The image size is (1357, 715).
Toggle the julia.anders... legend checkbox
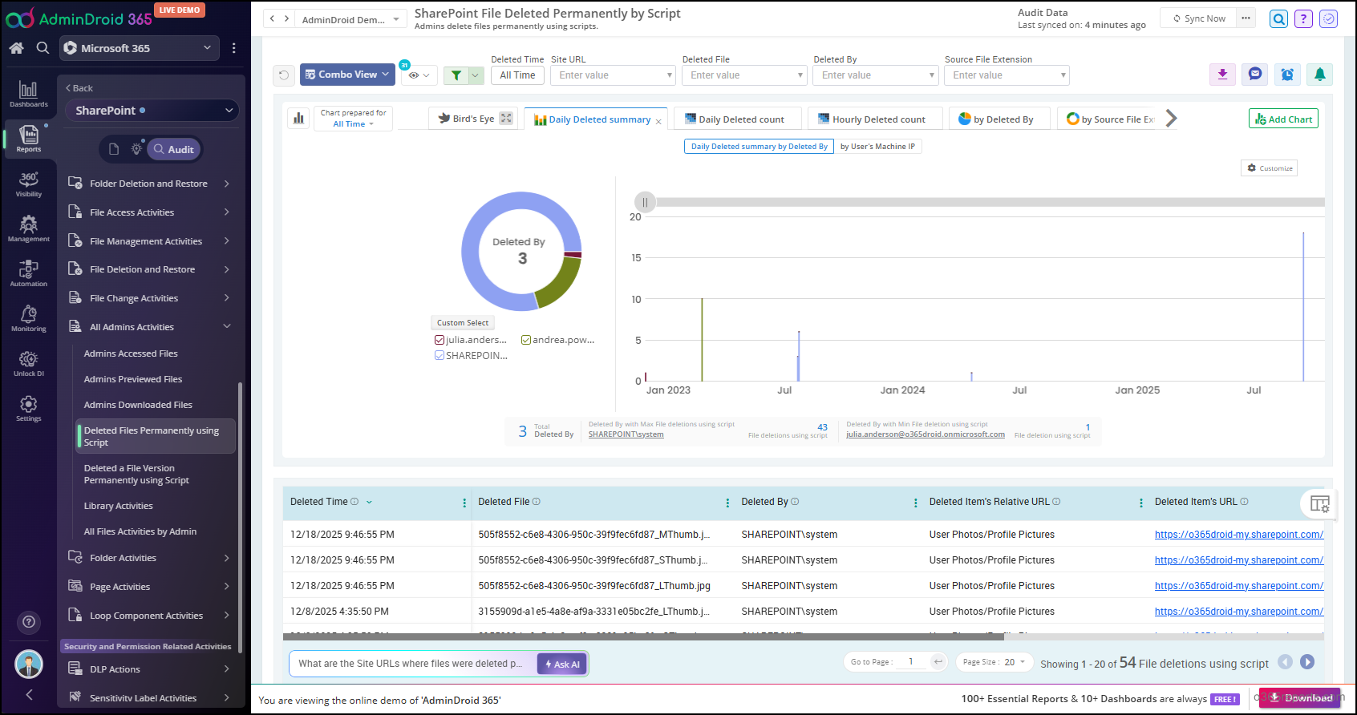pos(440,340)
